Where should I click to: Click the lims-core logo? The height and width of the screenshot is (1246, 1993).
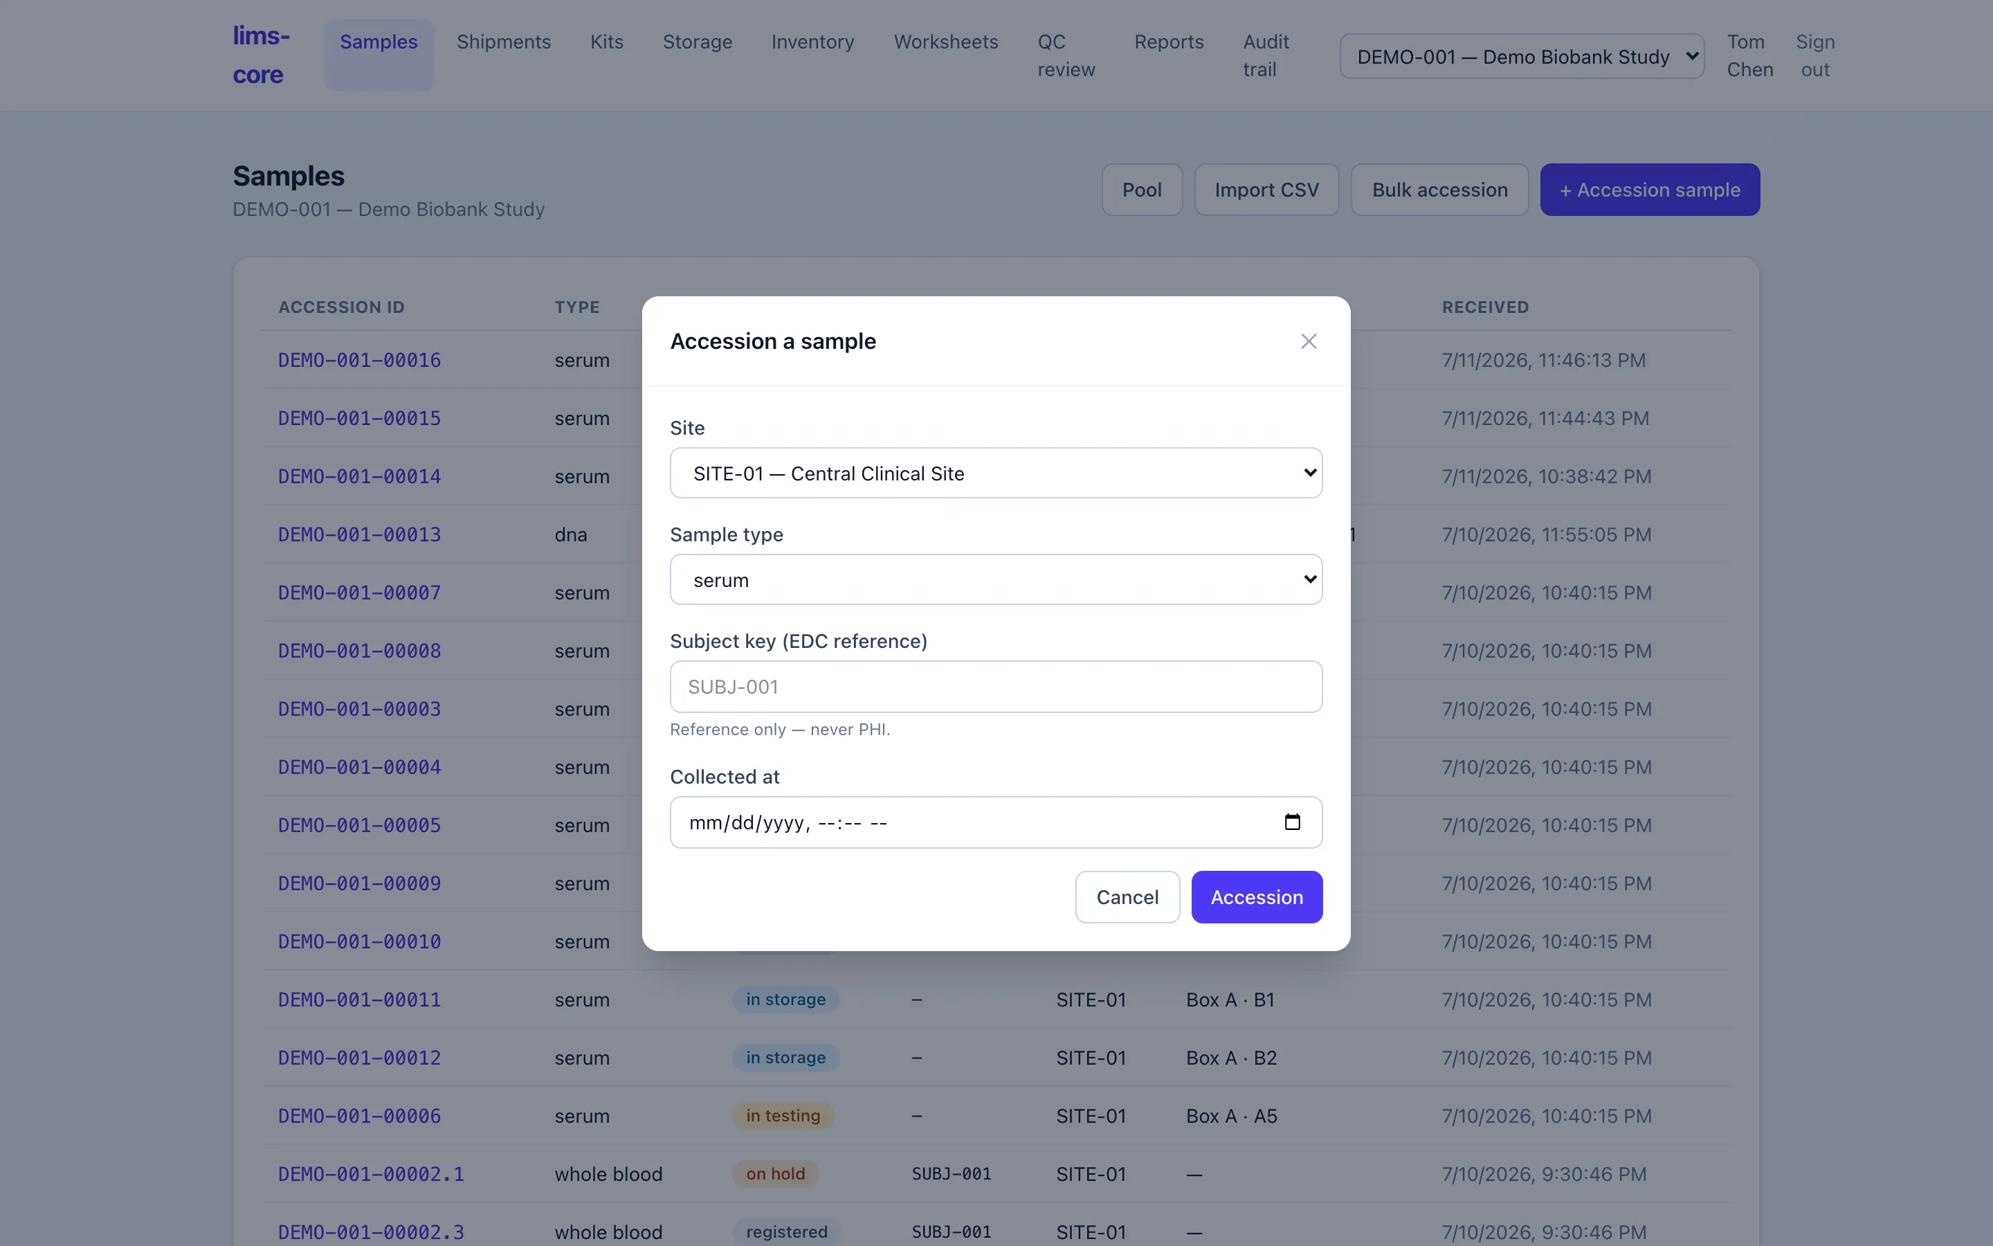click(x=261, y=55)
